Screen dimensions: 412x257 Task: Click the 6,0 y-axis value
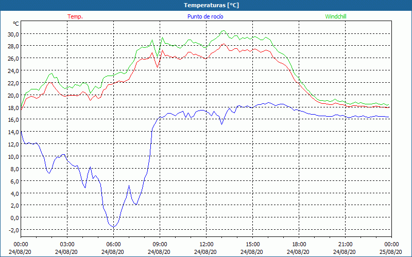[x=14, y=181]
